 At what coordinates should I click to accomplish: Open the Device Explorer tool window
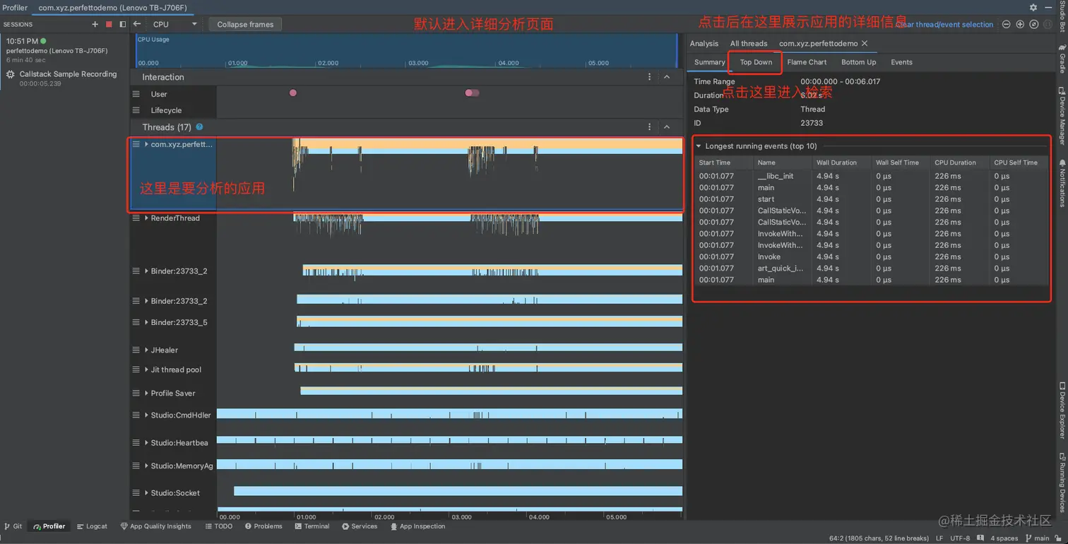[x=1062, y=410]
